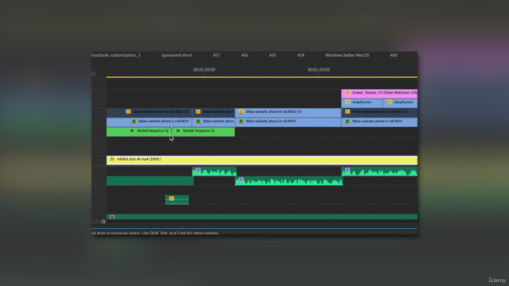This screenshot has width=509, height=286.
Task: Select the longest light-blue Make website phone b roll.MOV clip
Action: [x=288, y=122]
